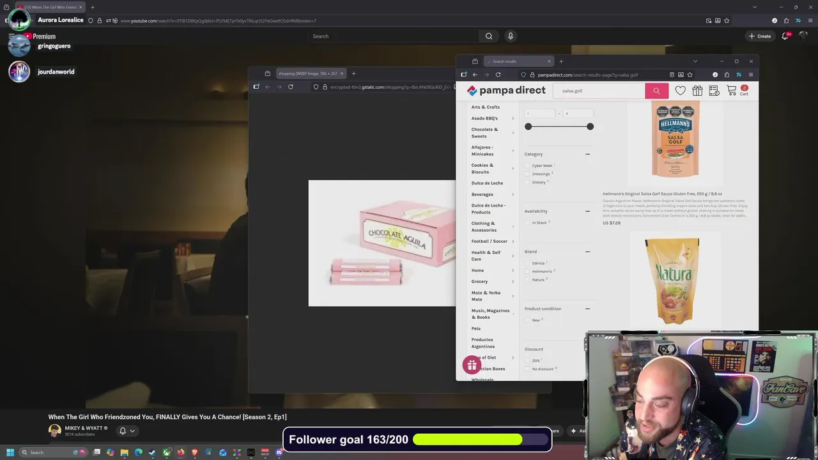Check the Dánica brand filter
The width and height of the screenshot is (818, 460).
(x=528, y=263)
